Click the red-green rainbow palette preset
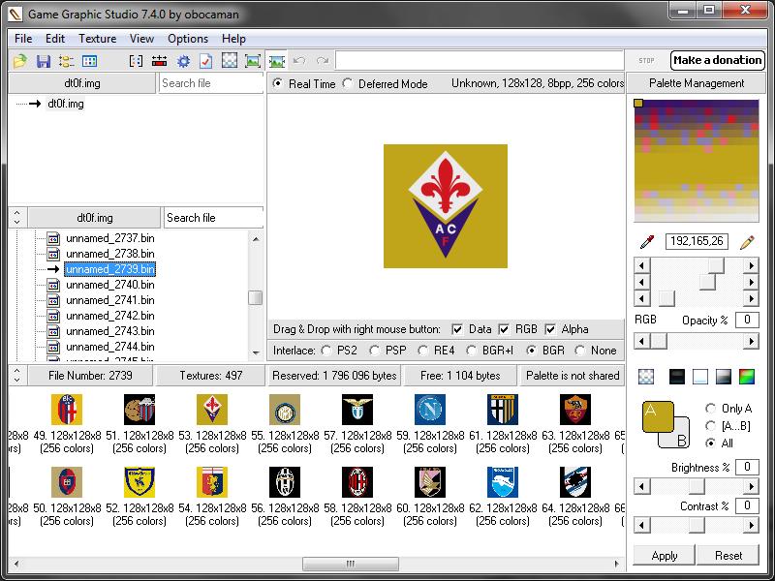 point(747,377)
